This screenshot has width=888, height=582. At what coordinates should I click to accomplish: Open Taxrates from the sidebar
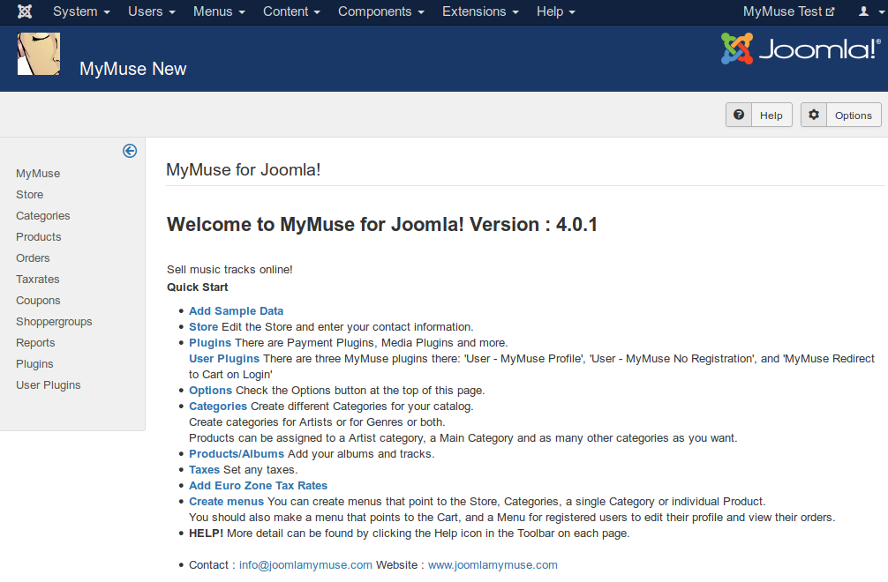[x=37, y=279]
